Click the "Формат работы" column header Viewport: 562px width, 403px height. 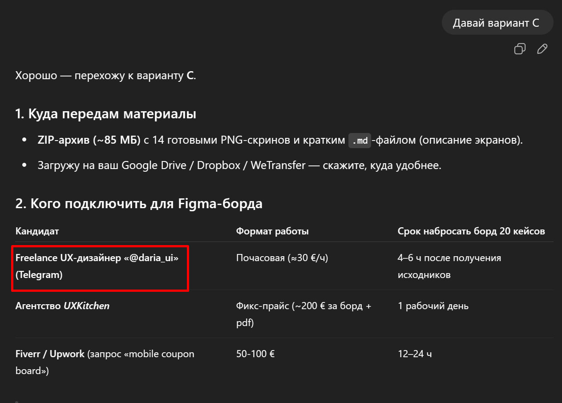(x=272, y=231)
